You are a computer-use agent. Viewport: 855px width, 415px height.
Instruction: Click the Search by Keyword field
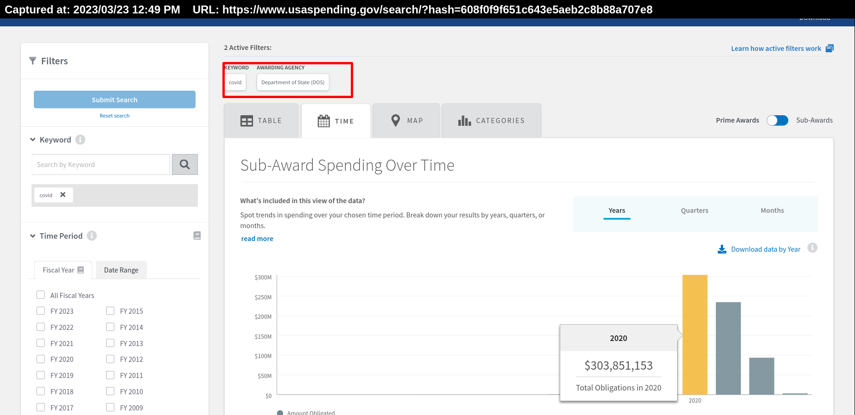click(101, 164)
